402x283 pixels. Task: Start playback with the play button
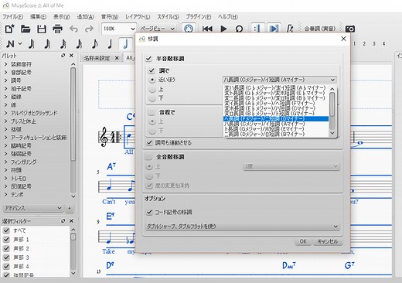pos(223,29)
